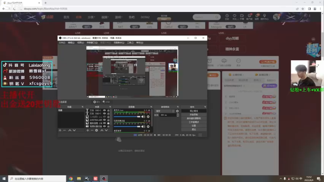Open the OBS Tools menu

(x=130, y=43)
